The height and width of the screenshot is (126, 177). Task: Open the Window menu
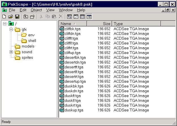click(x=65, y=10)
